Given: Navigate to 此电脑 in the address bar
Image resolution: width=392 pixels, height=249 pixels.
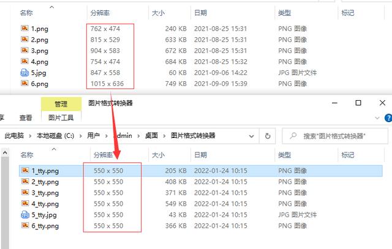Looking at the screenshot, I should tap(14, 135).
